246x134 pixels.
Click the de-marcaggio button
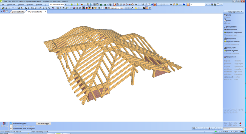coord(44,124)
